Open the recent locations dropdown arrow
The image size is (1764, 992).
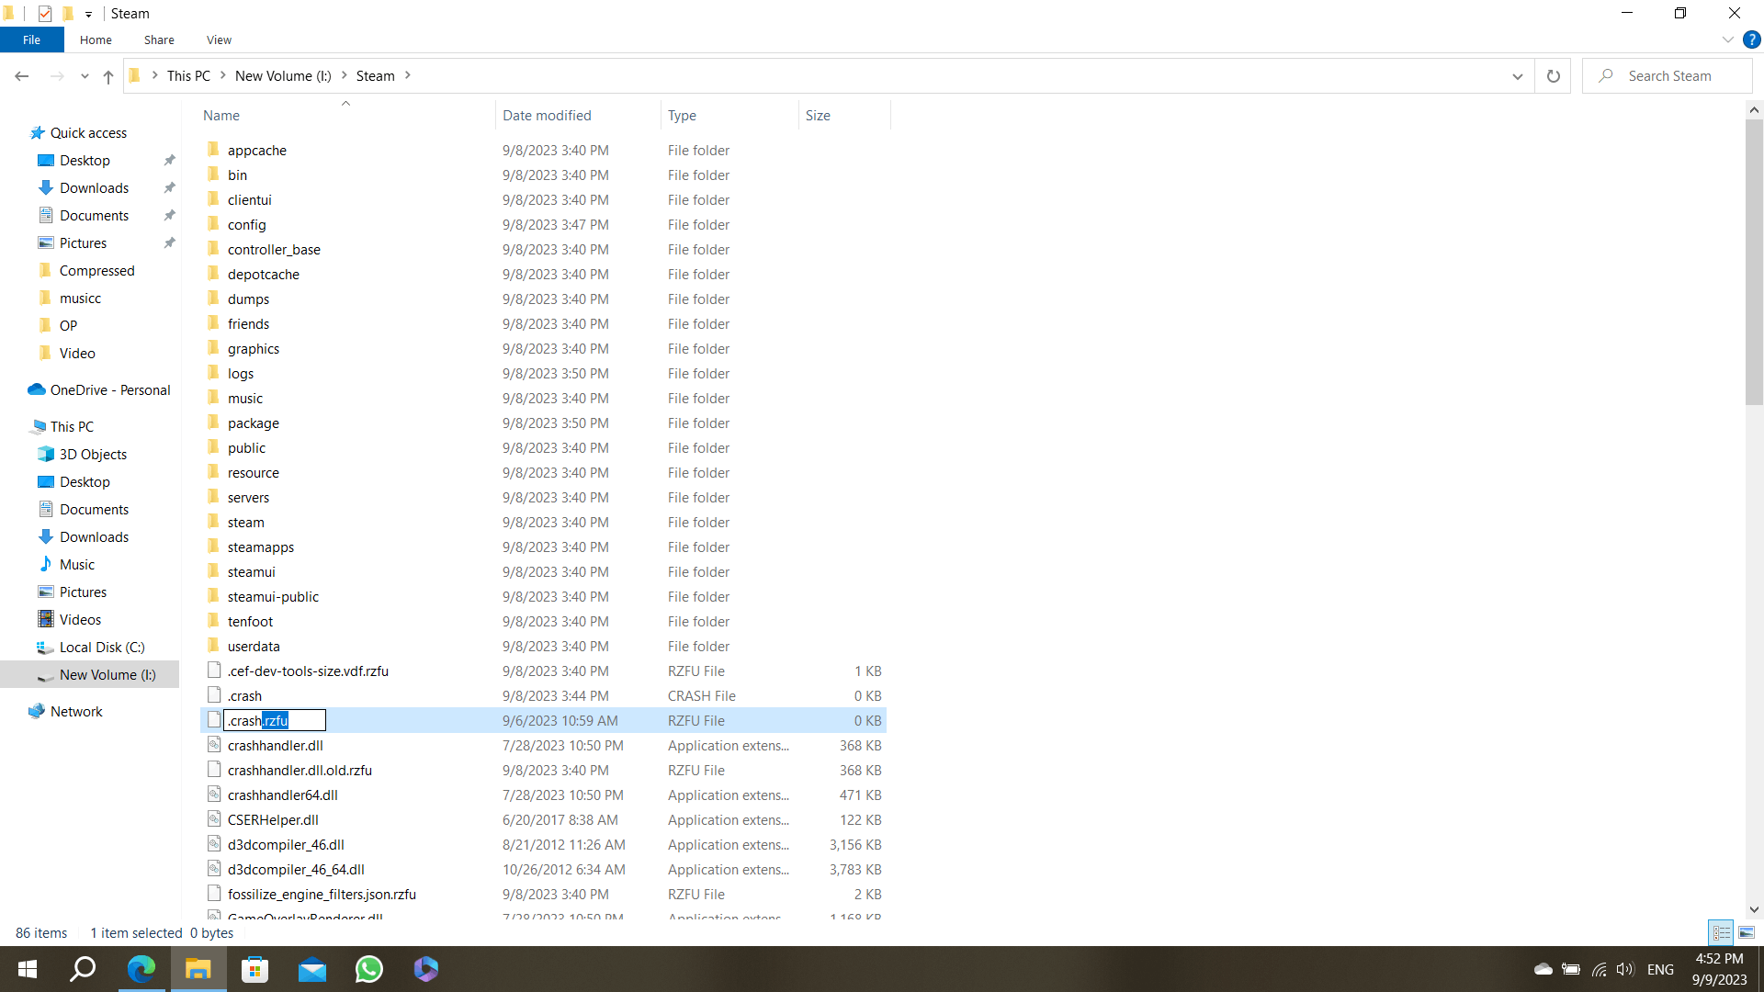click(85, 76)
